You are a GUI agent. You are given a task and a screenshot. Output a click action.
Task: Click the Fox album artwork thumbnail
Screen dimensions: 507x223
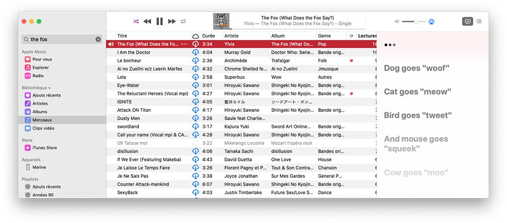pyautogui.click(x=221, y=21)
